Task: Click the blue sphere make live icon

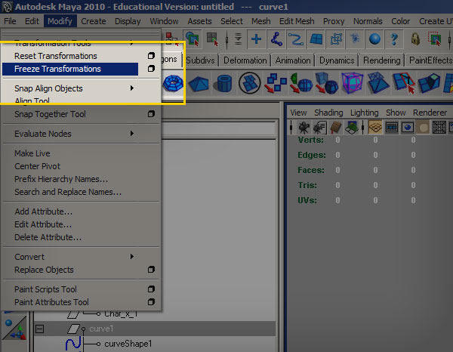Action: (374, 39)
